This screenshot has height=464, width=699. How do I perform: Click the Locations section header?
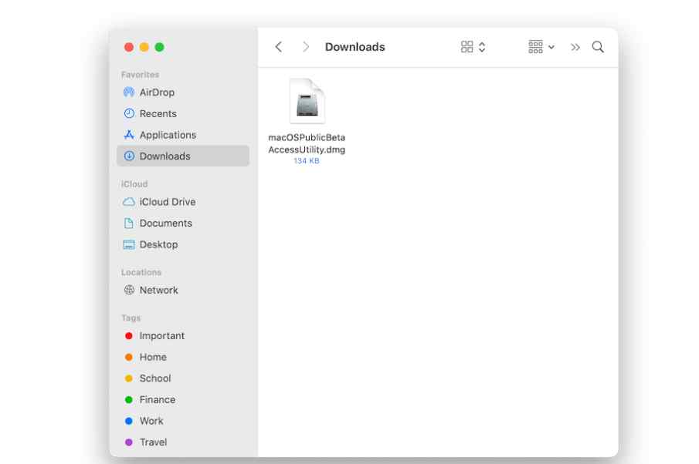click(x=141, y=272)
